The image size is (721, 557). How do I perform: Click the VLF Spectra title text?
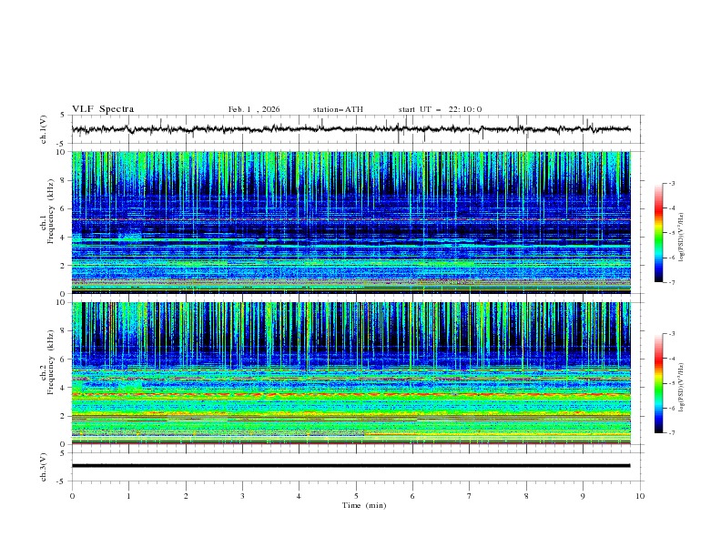click(103, 109)
